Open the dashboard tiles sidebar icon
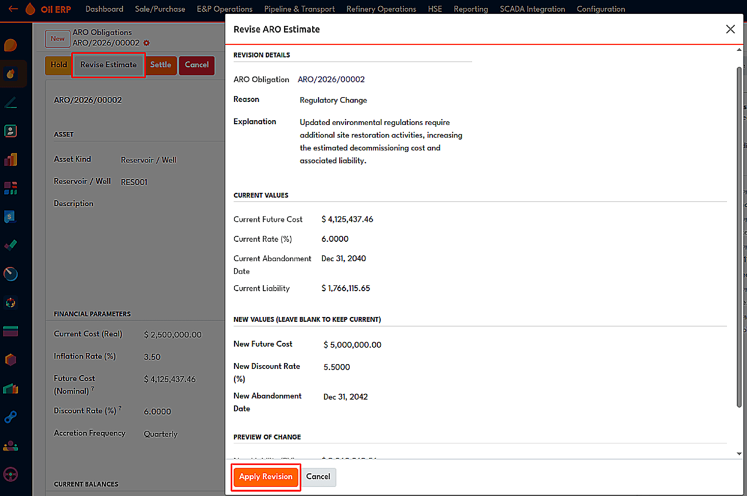 [11, 188]
